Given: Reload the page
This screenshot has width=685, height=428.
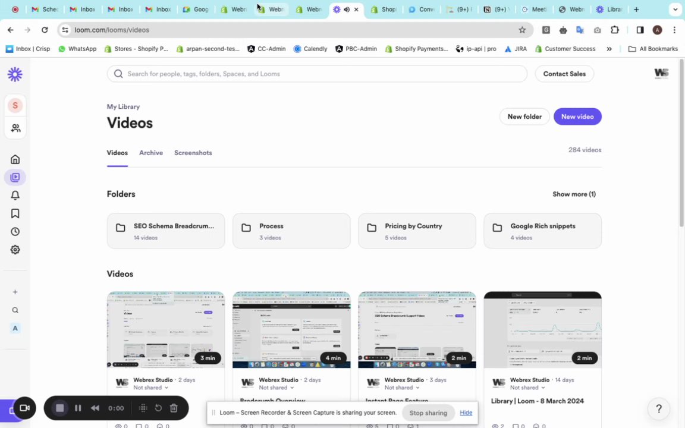Looking at the screenshot, I should point(45,30).
